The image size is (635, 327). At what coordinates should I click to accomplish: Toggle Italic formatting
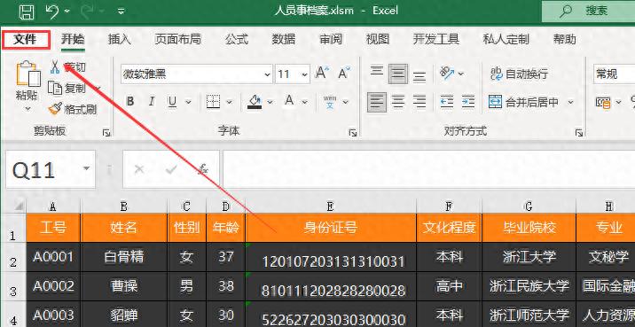point(152,102)
